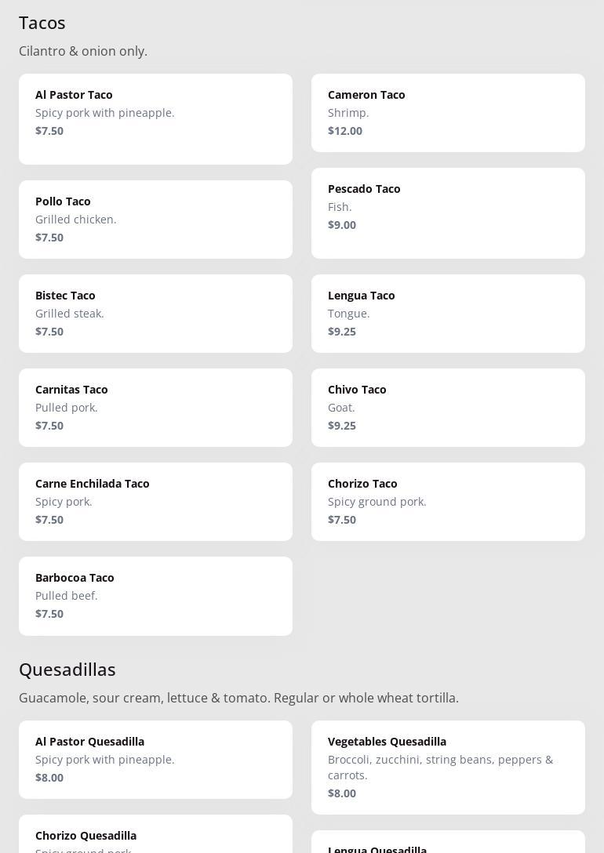Screen dimensions: 604x853
Task: Click the Vegetables Quesadilla ingredients description
Action: click(440, 768)
